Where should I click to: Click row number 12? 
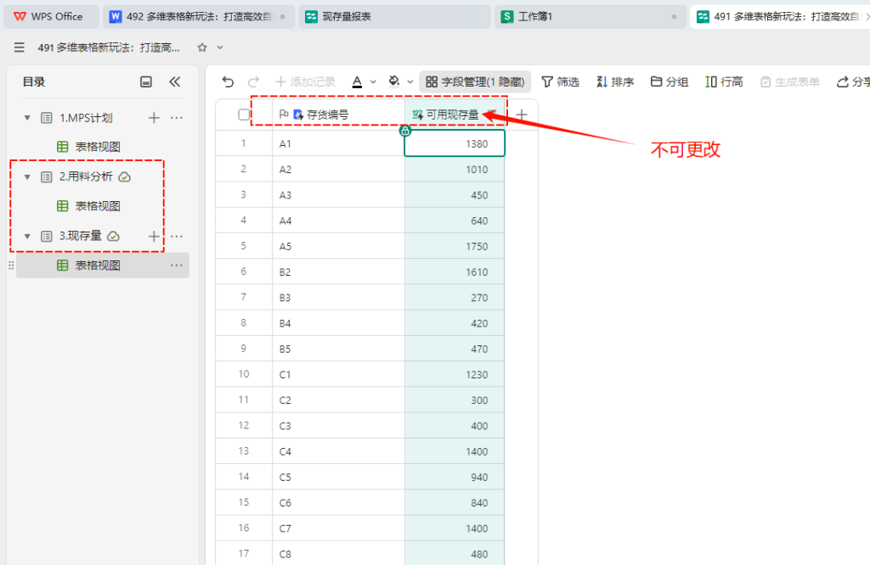pos(244,425)
